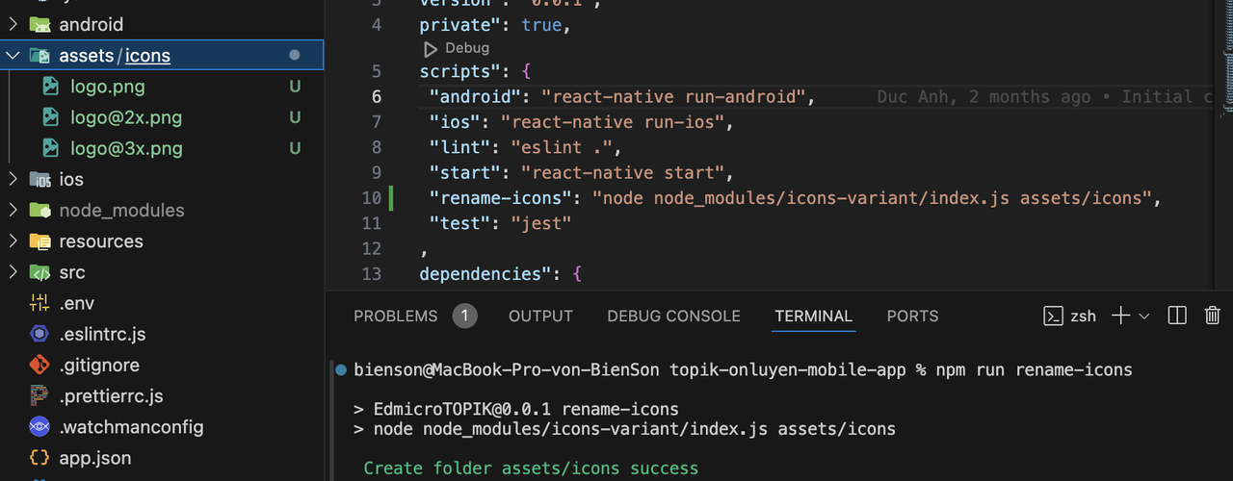1233x481 pixels.
Task: Click the "eslint ." value on line 8
Action: coord(563,147)
